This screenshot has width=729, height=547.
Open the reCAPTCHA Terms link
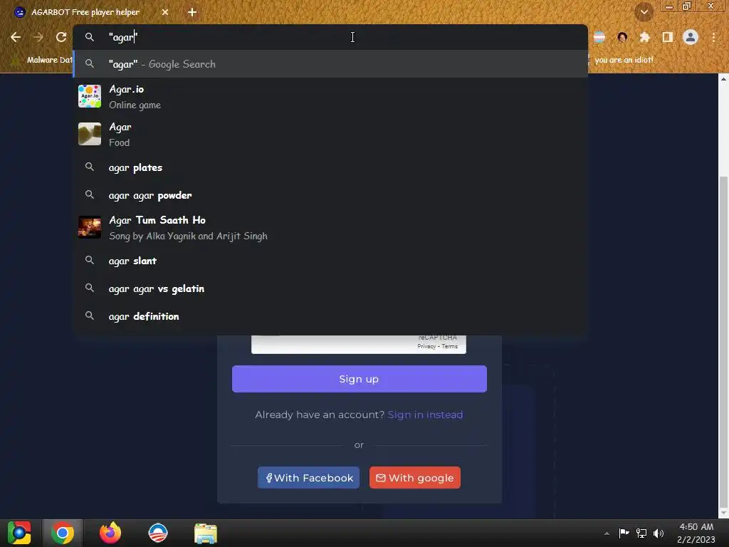click(x=450, y=347)
